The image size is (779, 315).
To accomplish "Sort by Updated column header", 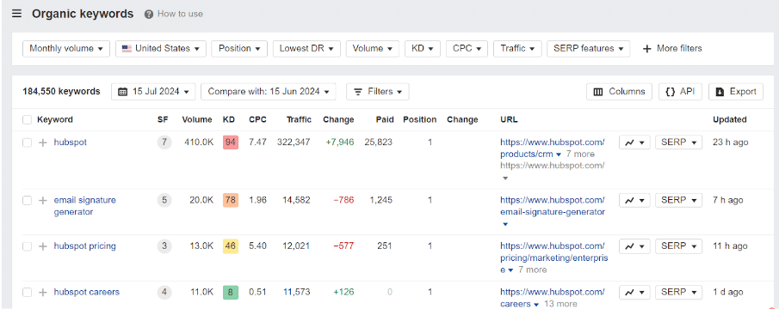I will pyautogui.click(x=729, y=119).
